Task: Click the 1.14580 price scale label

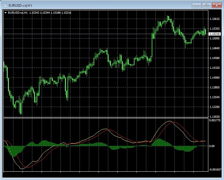Action: point(215,58)
